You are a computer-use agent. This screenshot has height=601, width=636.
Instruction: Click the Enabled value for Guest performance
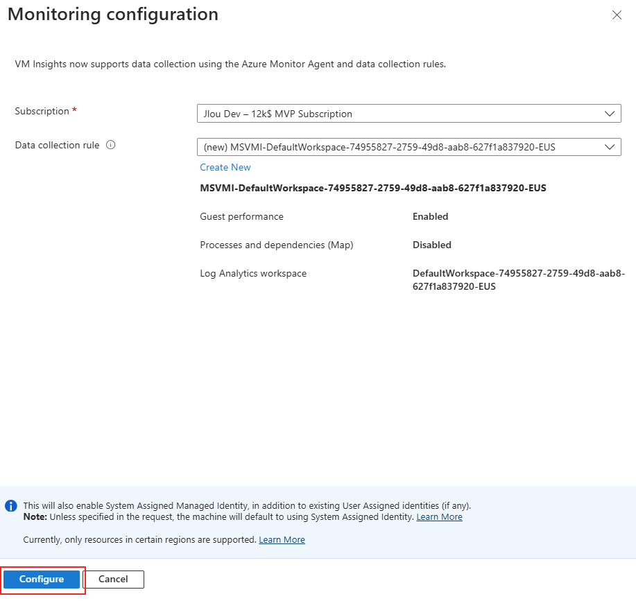430,216
